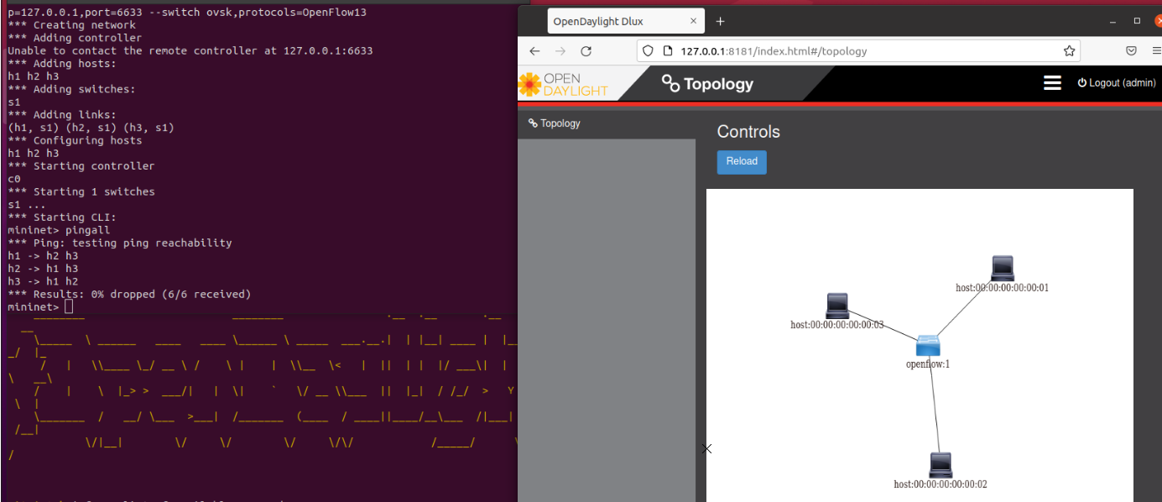Click the OpenDaylight logo
Viewport: 1162px width, 502px height.
(x=564, y=84)
